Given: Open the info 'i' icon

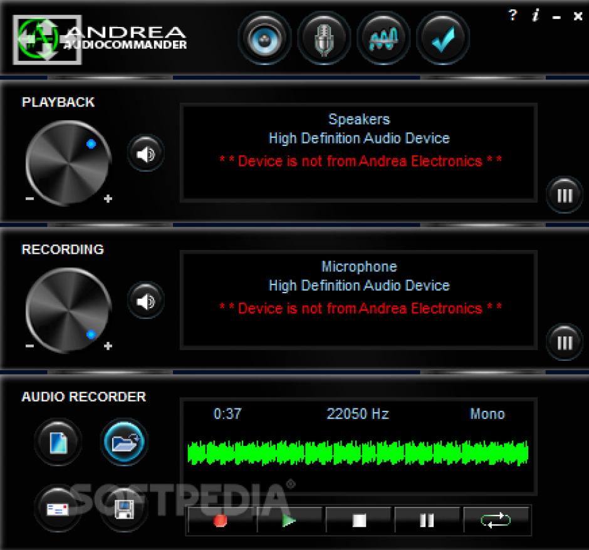Looking at the screenshot, I should pyautogui.click(x=535, y=15).
